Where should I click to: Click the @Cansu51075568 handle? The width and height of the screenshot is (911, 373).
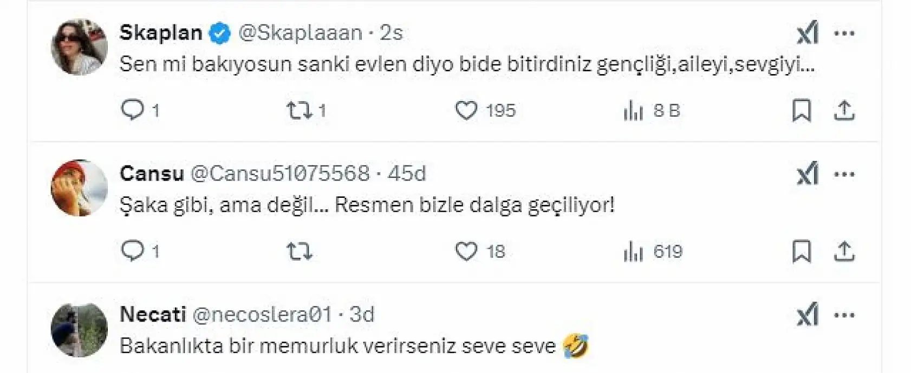[282, 172]
